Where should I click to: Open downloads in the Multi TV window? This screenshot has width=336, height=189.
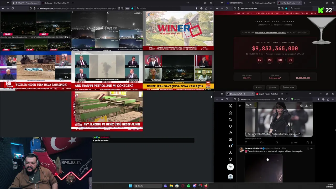pos(196,8)
